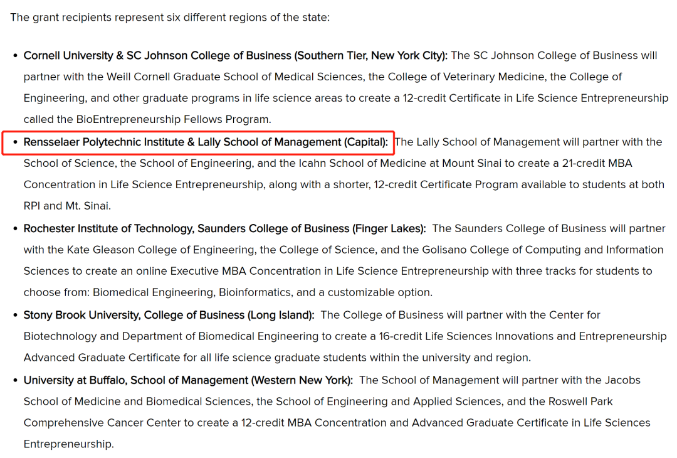The image size is (677, 458).
Task: Click 'Roswell Park' in the Buffalo item
Action: click(x=580, y=402)
